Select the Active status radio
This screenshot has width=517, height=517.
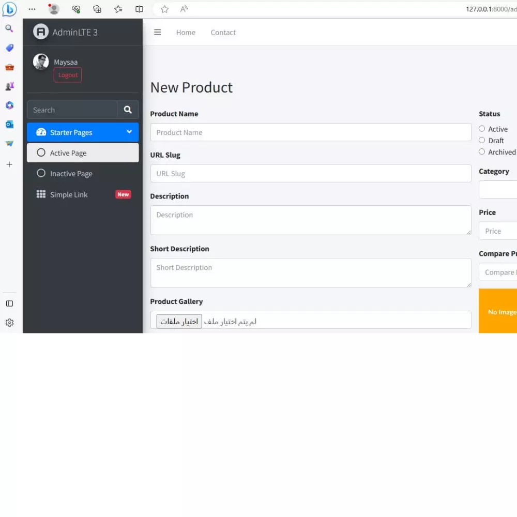click(482, 129)
